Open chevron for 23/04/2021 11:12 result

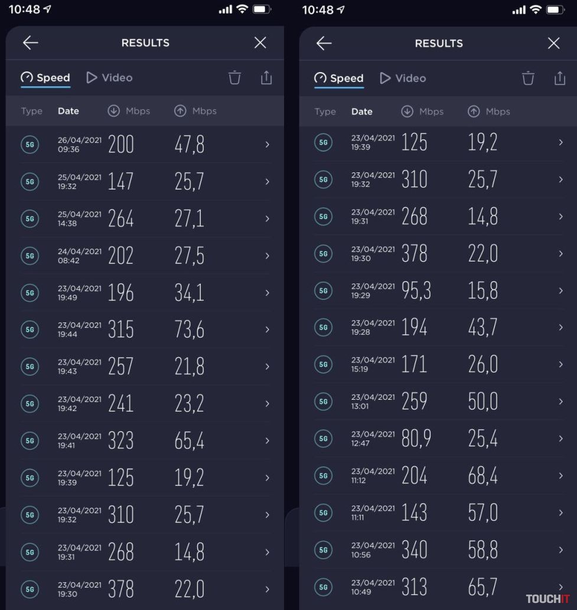coord(560,475)
